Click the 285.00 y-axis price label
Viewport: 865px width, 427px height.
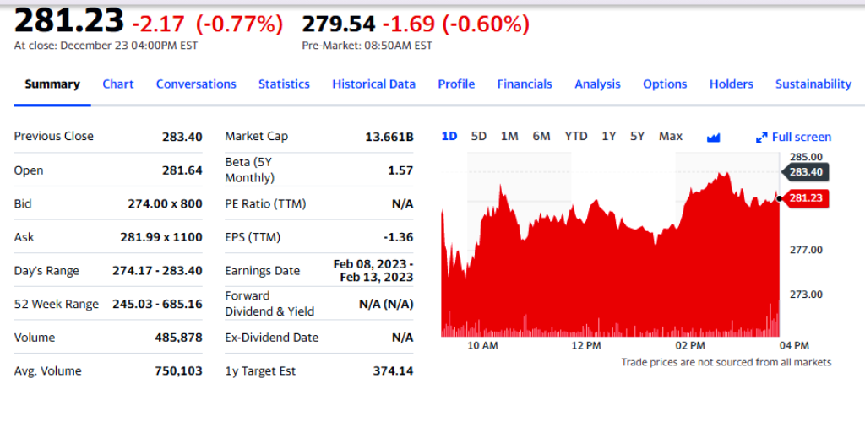tap(806, 156)
